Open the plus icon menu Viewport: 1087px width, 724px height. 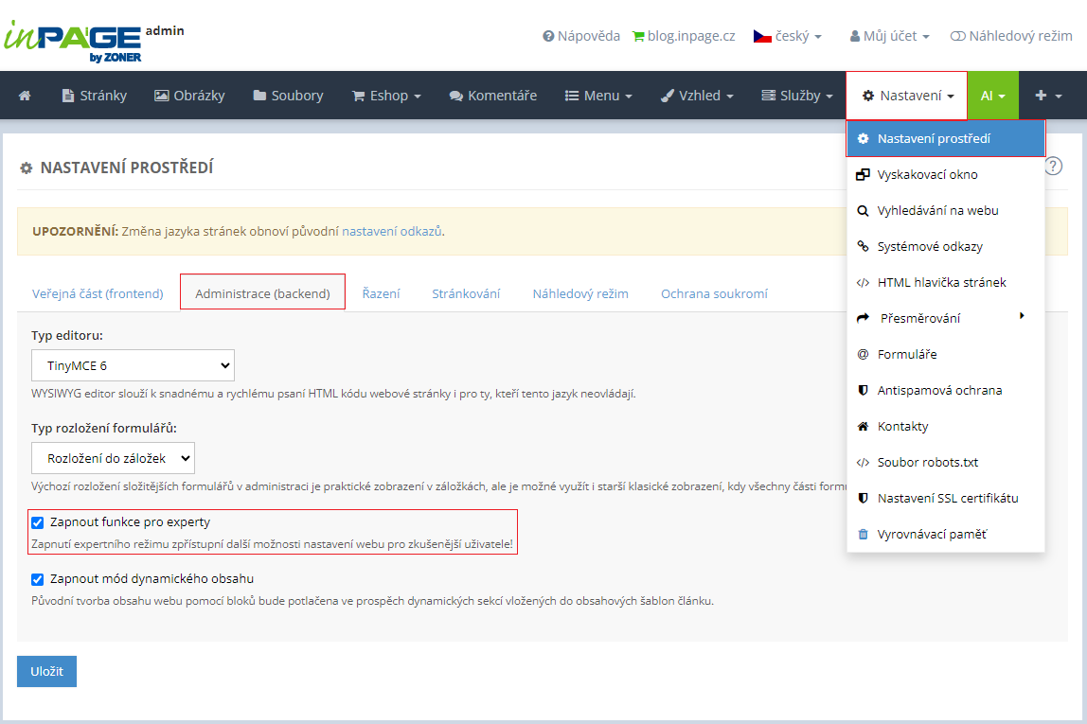(1047, 96)
